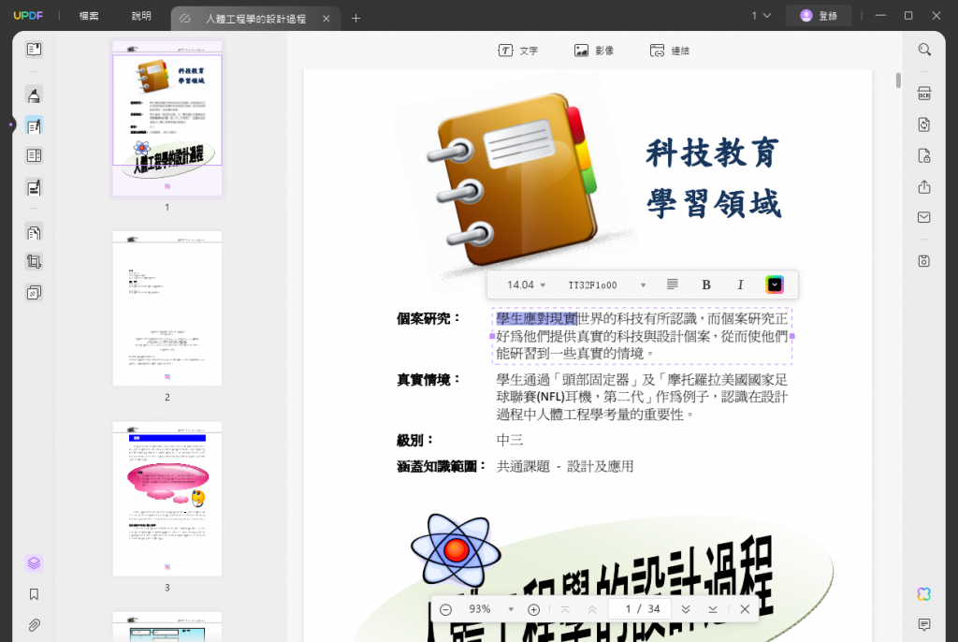The height and width of the screenshot is (642, 958).
Task: Select the Edit PDF tool in left sidebar
Action: click(32, 124)
